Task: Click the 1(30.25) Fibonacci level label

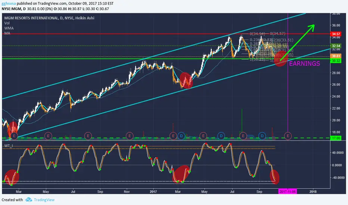Action: (x=257, y=60)
